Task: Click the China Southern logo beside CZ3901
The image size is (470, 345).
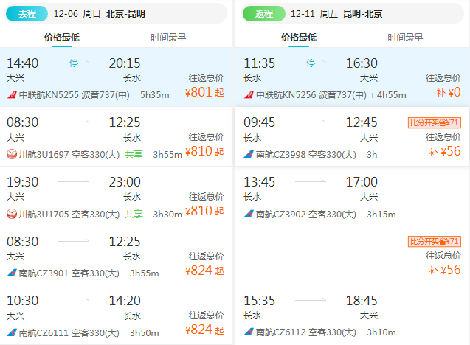Action: tap(12, 273)
